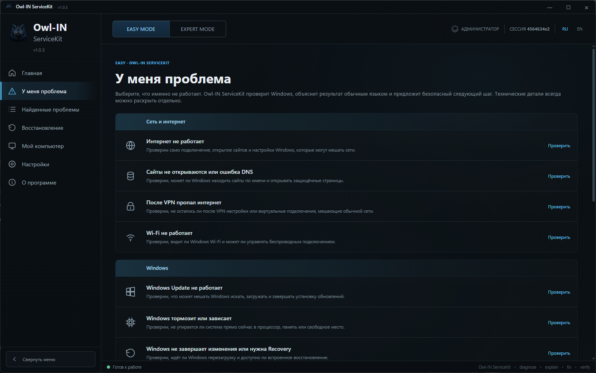Click the gear icon beside Настройки
Viewport: 596px width, 373px height.
pyautogui.click(x=12, y=164)
